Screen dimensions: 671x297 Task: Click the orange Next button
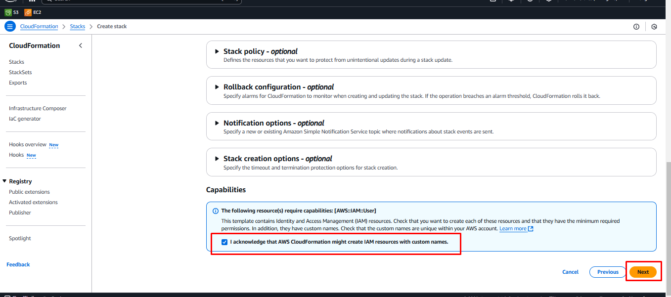coord(643,272)
